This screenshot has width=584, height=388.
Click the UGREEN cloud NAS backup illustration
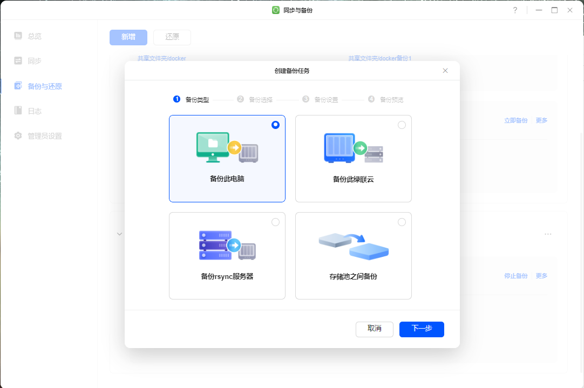(354, 148)
